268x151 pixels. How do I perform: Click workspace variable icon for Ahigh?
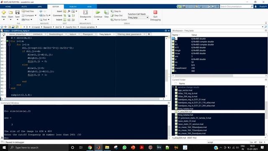coord(173,50)
